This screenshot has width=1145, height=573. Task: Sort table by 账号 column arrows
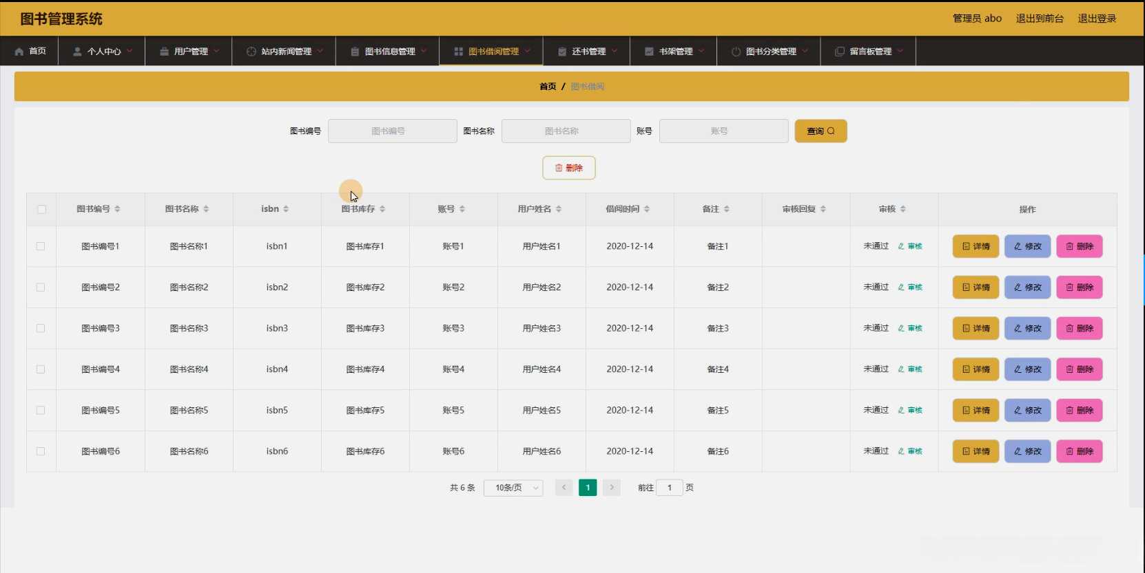pos(462,209)
